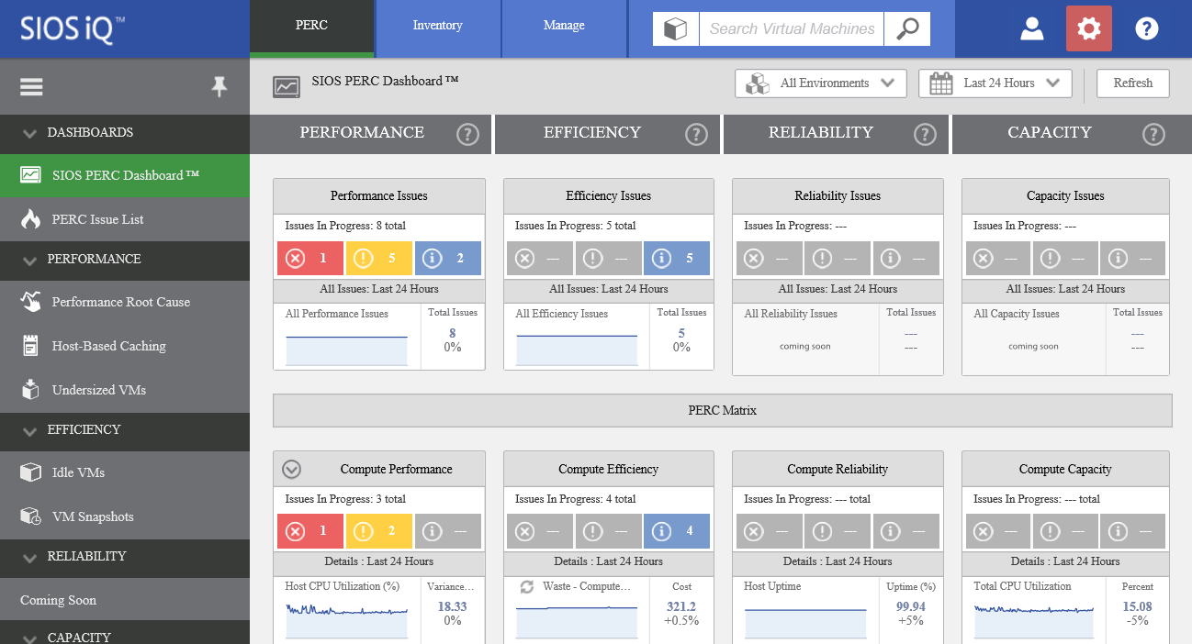
Task: Click the Search Virtual Machines field
Action: point(792,28)
